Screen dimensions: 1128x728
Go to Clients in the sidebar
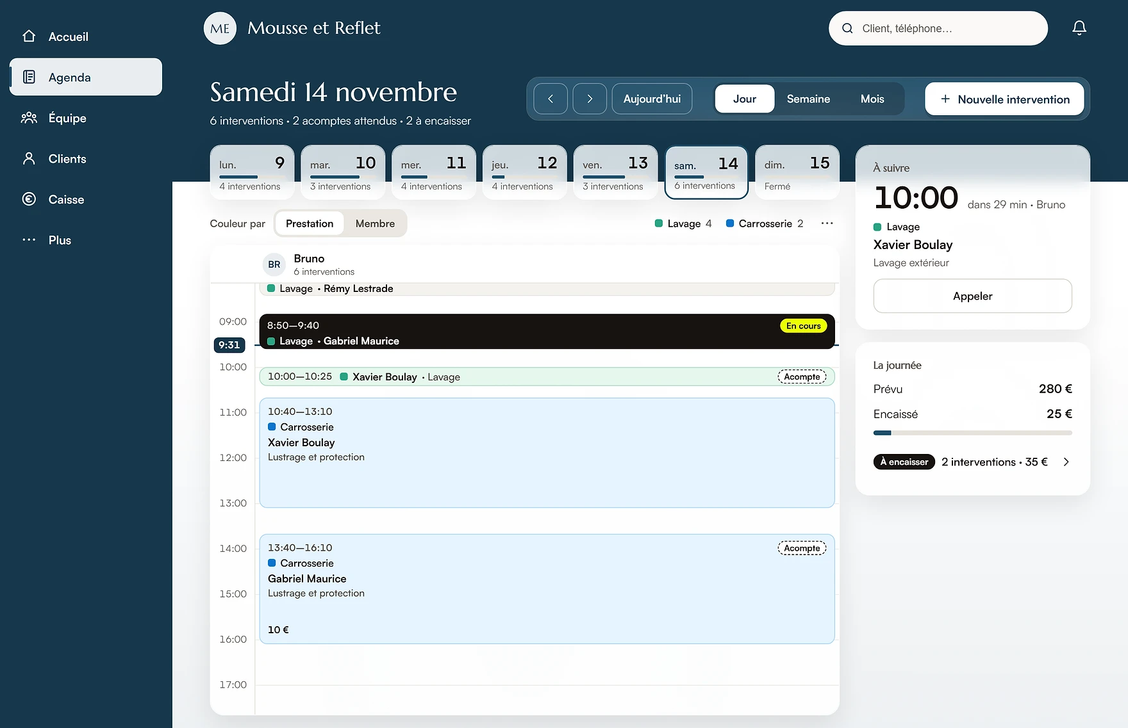point(86,159)
